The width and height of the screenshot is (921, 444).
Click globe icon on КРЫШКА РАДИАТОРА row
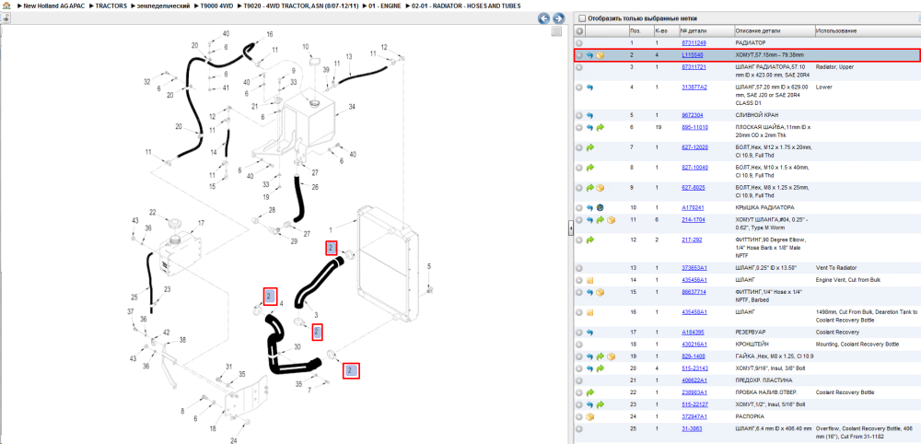tap(600, 207)
